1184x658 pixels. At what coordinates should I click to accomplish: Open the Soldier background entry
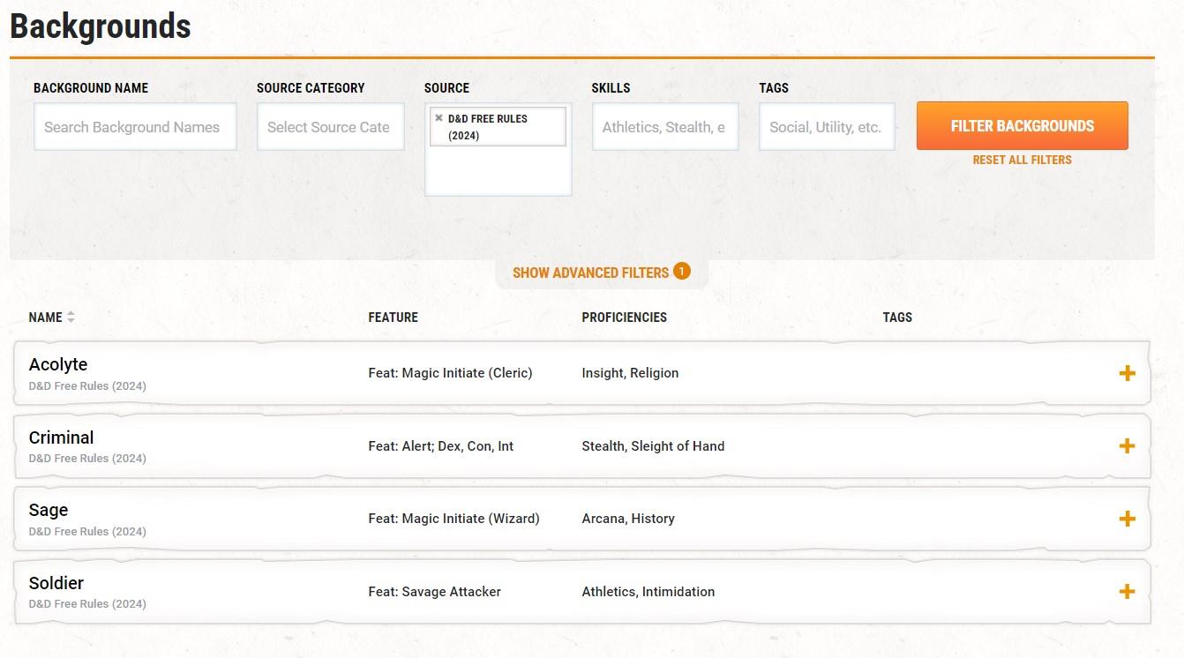56,583
